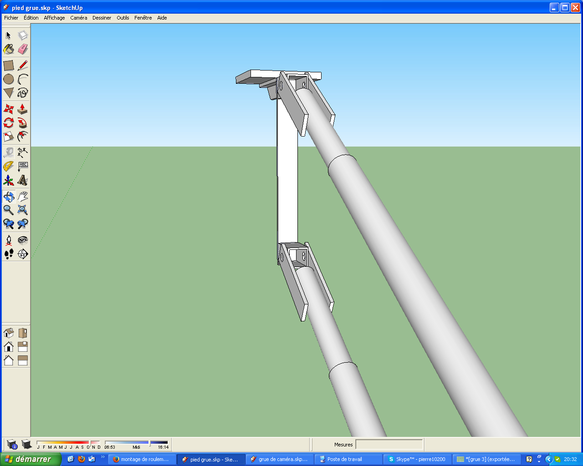Select the Tape Measure tool

[9, 153]
